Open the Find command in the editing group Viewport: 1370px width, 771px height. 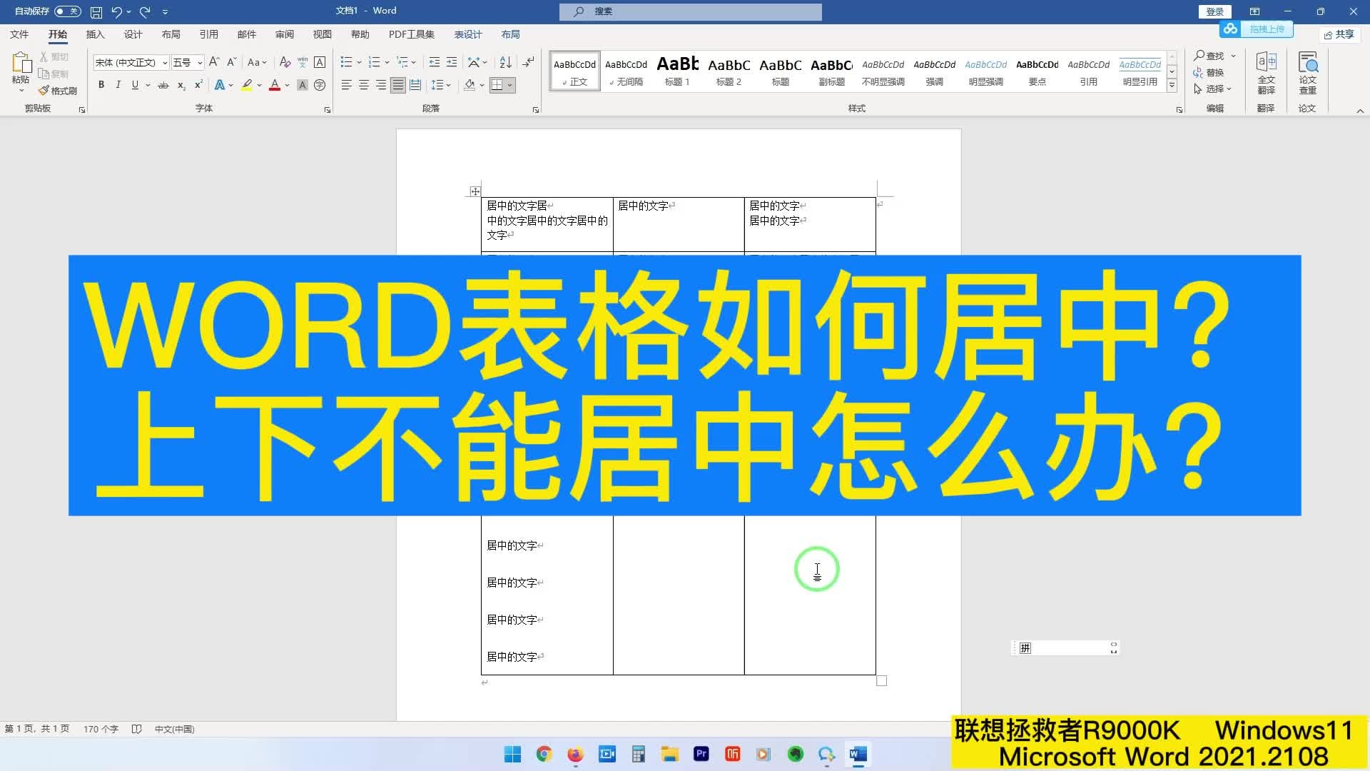(x=1212, y=56)
